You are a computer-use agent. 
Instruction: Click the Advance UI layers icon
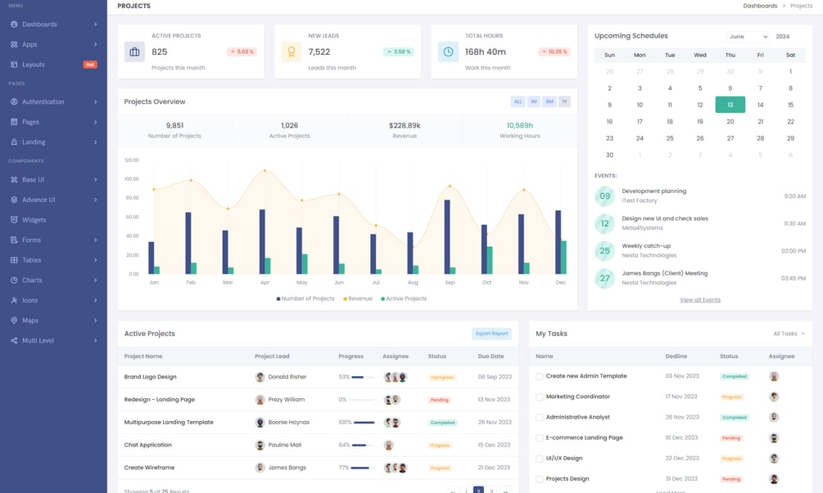click(x=14, y=199)
